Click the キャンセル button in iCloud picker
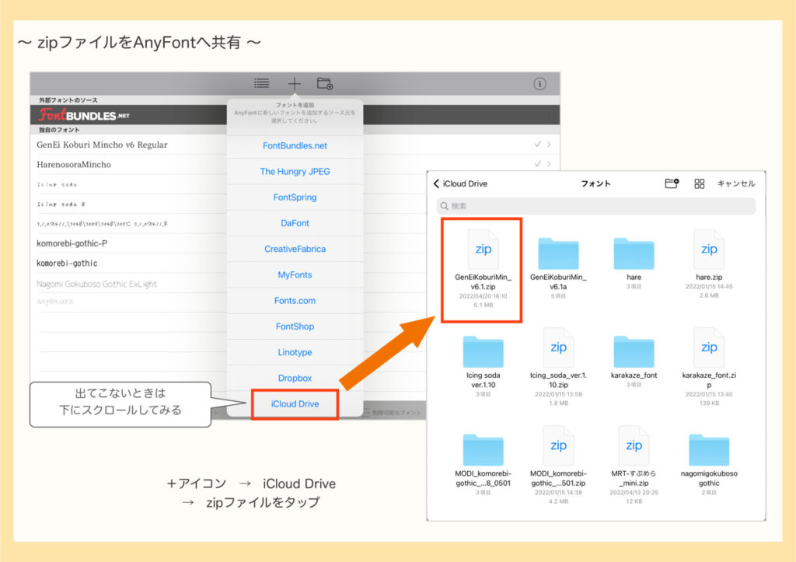 (x=736, y=183)
